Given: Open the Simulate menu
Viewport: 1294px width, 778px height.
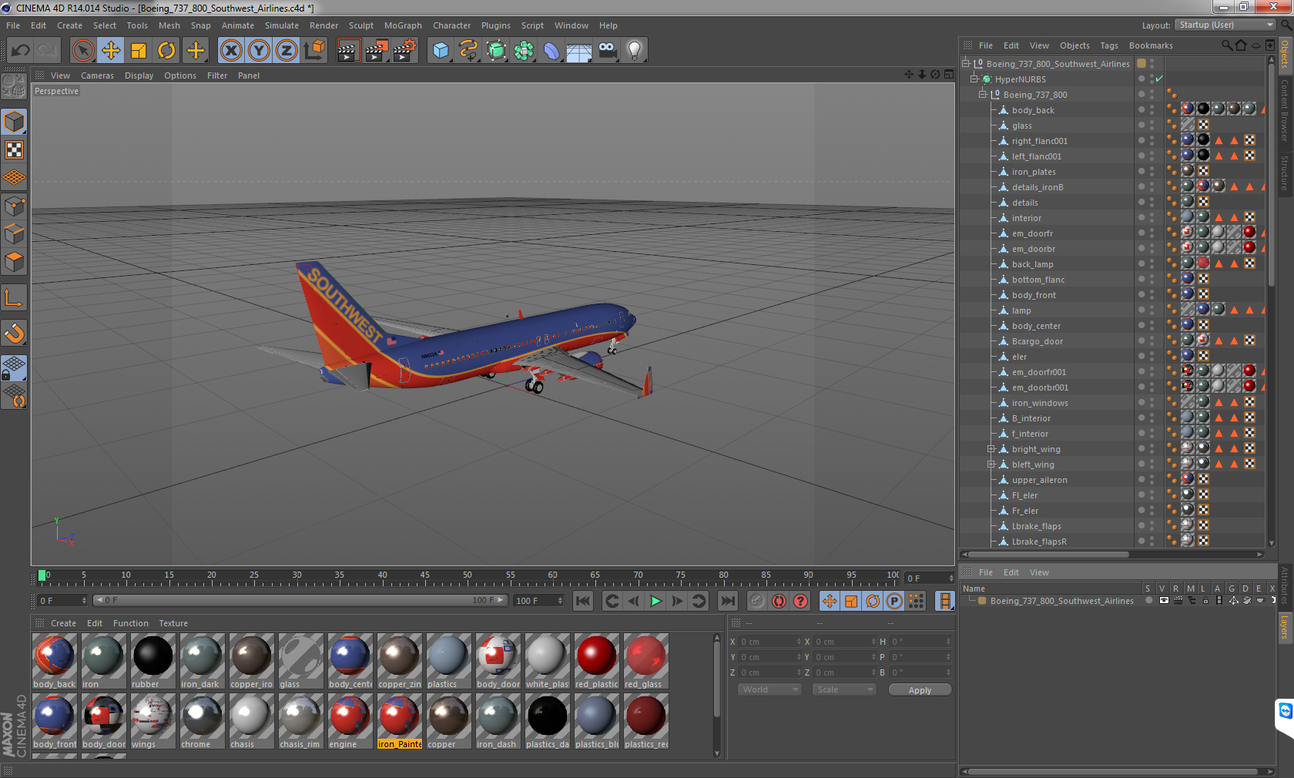Looking at the screenshot, I should click(x=282, y=25).
